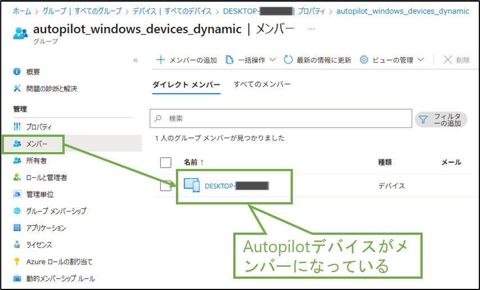Click the グループ メンバーシップ gear icon
Viewport: 480px width, 290px height.
tap(17, 211)
